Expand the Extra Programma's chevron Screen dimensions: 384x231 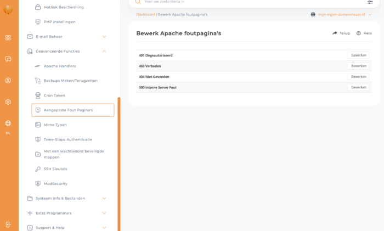click(x=104, y=213)
